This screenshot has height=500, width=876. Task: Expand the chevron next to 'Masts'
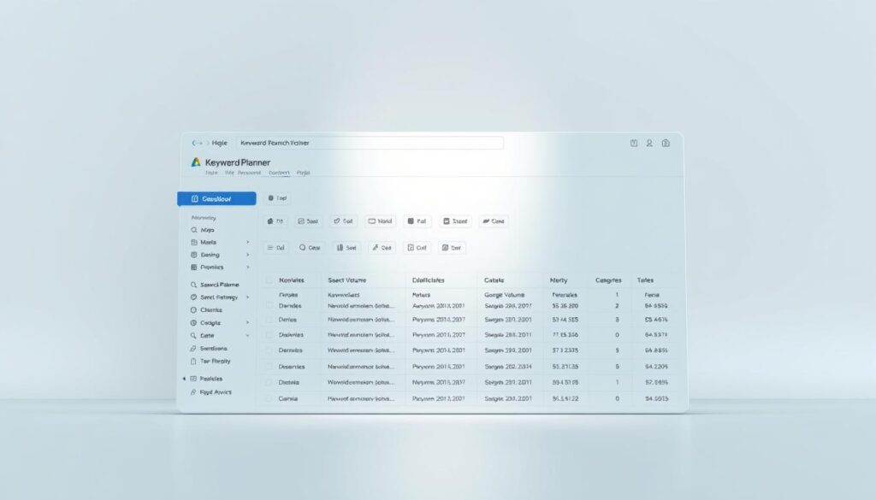click(247, 242)
